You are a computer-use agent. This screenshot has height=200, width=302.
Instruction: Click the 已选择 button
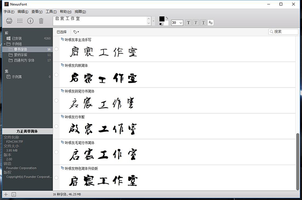(62, 32)
